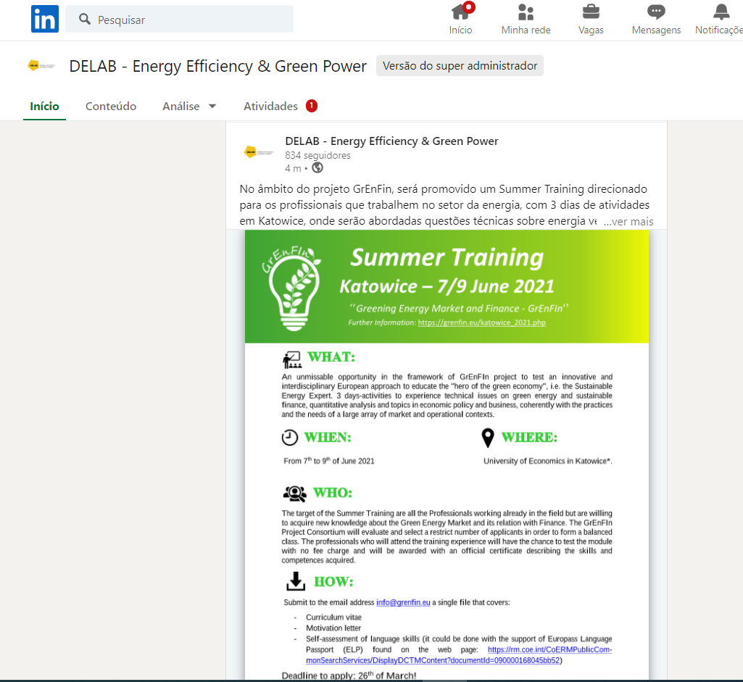Click the 834 seguidores text
This screenshot has width=743, height=682.
(x=317, y=155)
